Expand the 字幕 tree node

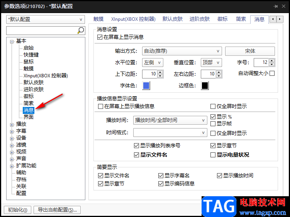pos(12,132)
